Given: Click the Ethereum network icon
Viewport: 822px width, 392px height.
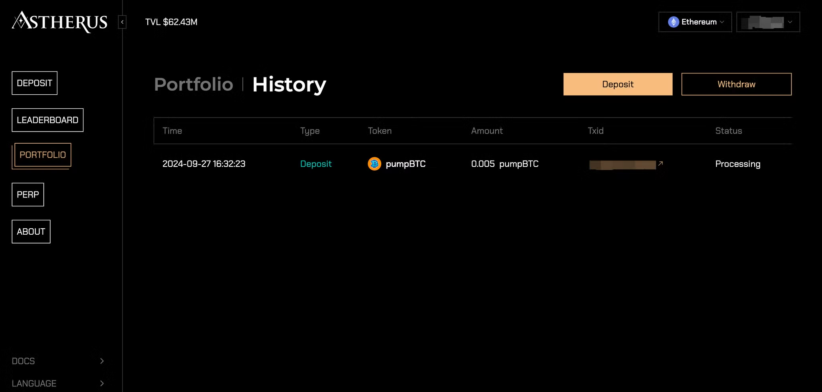Looking at the screenshot, I should [x=673, y=22].
